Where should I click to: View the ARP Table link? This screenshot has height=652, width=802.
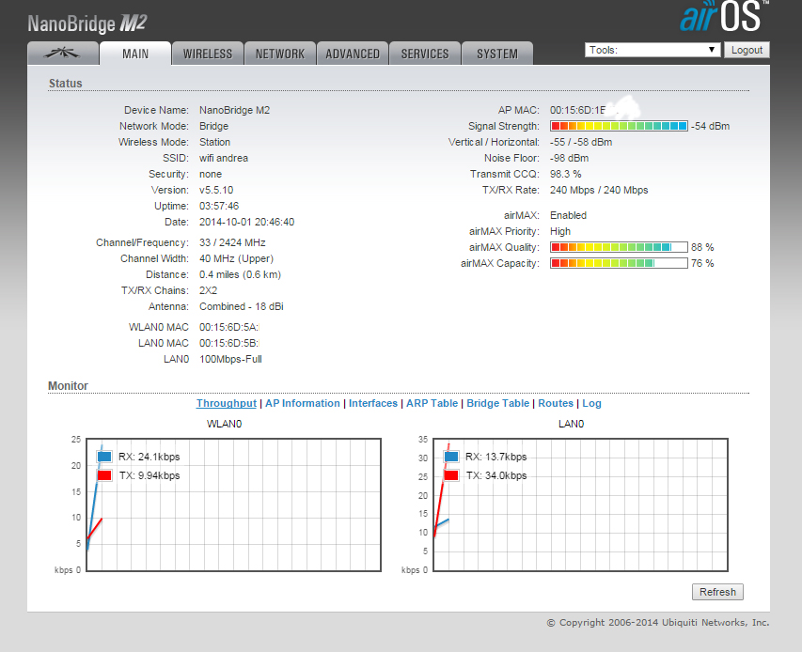432,403
